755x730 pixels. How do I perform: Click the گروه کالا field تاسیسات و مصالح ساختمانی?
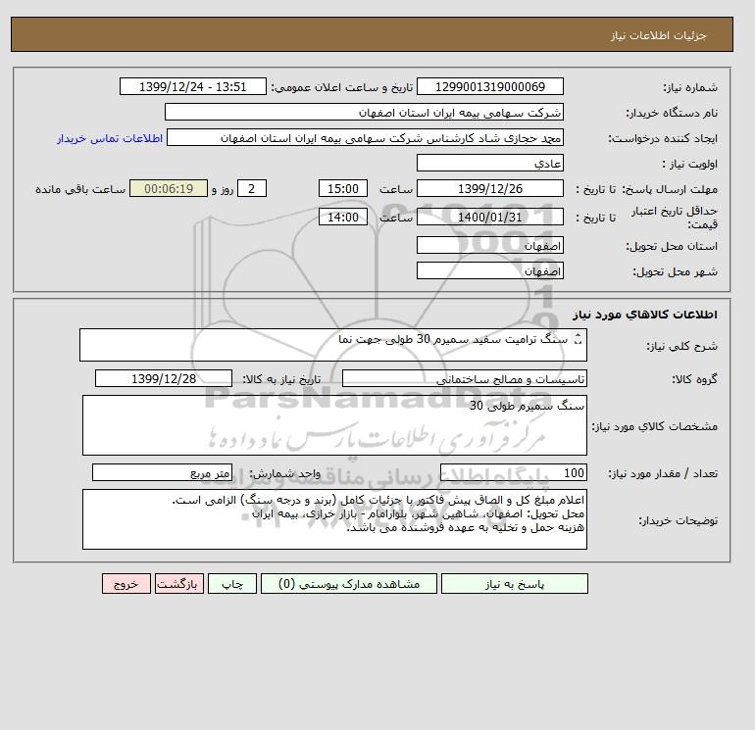[x=464, y=378]
